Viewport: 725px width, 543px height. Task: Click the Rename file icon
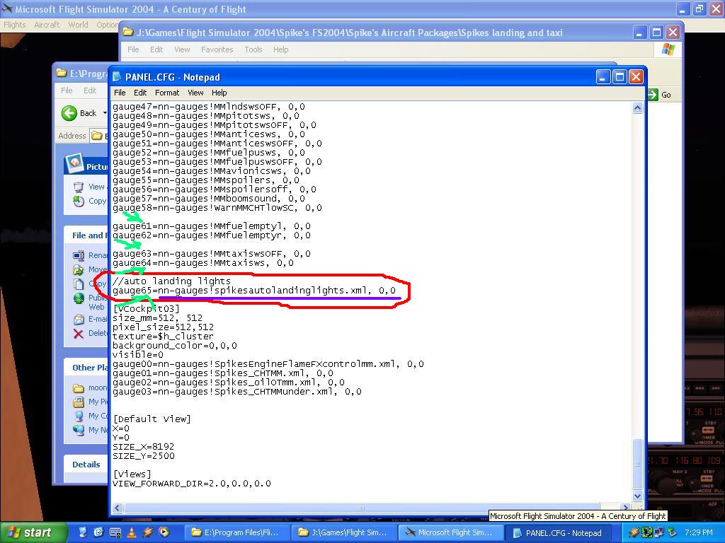[79, 255]
